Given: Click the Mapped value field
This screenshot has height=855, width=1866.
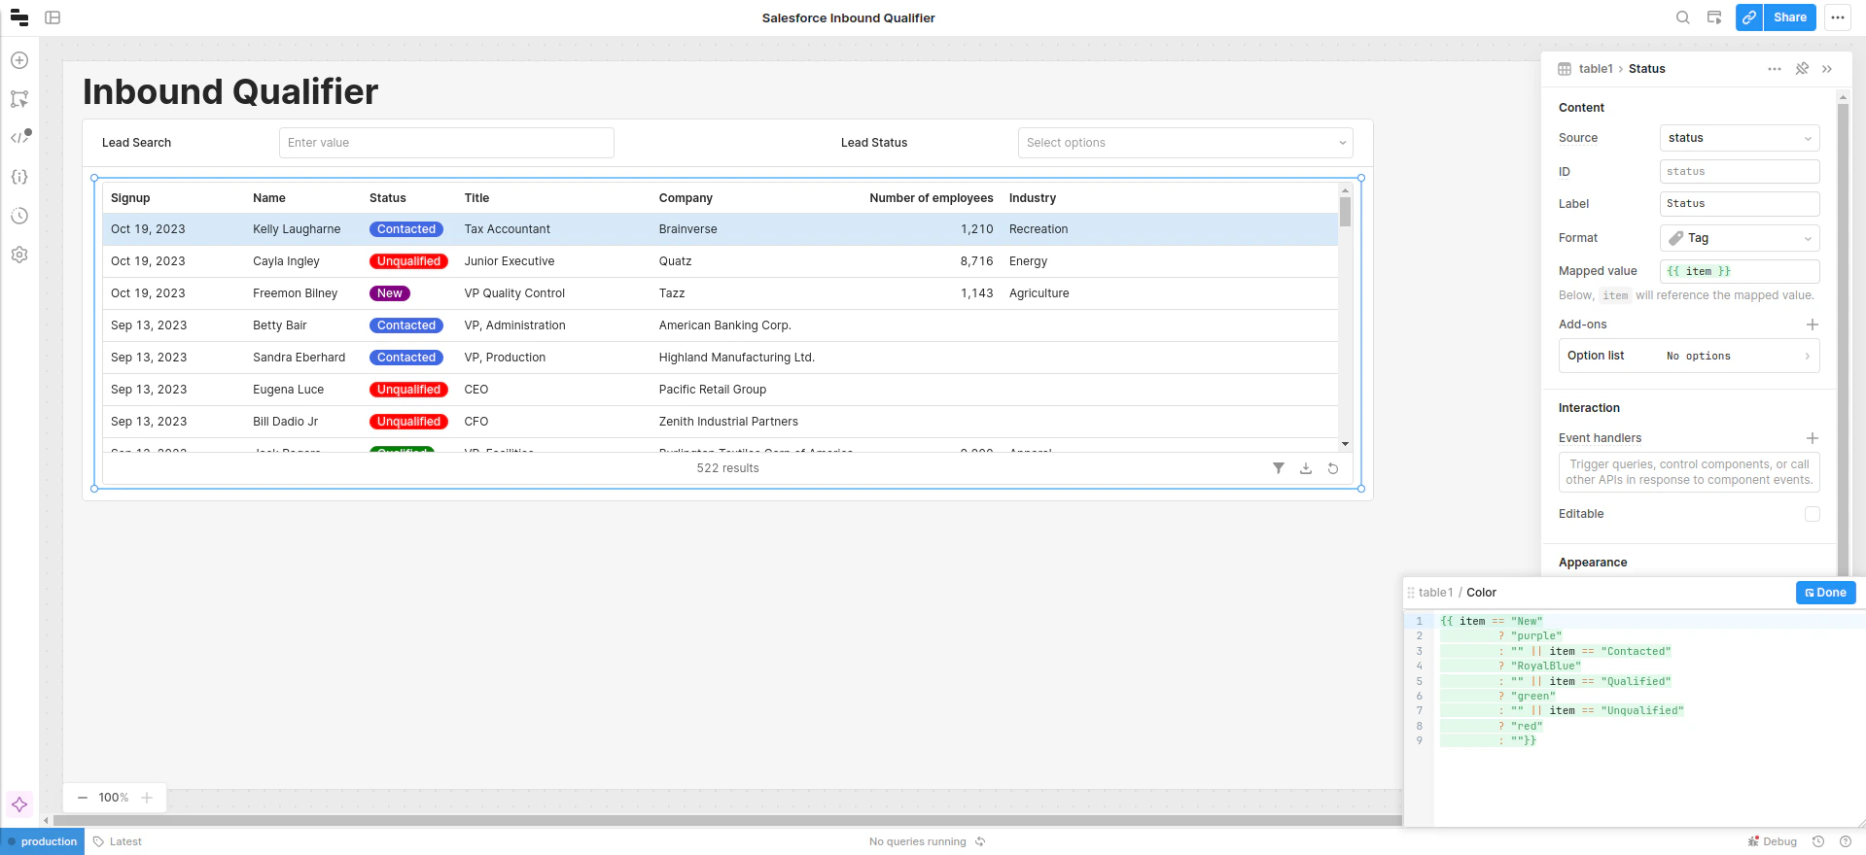Looking at the screenshot, I should [x=1740, y=271].
